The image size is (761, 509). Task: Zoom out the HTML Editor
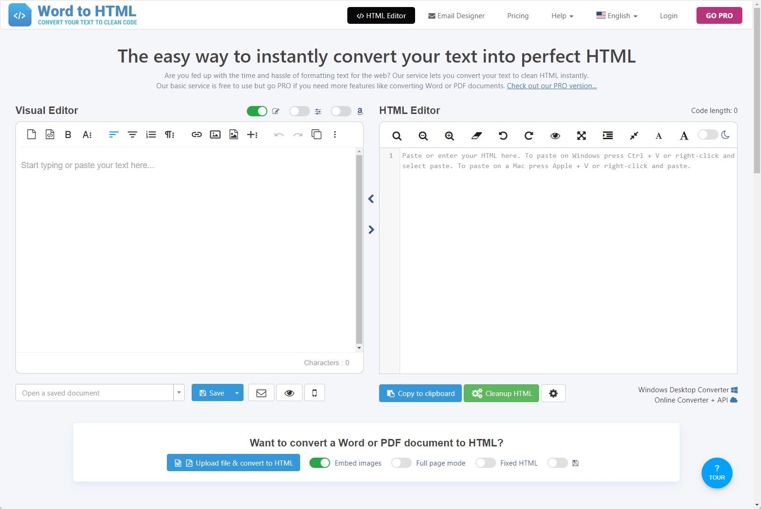tap(423, 135)
